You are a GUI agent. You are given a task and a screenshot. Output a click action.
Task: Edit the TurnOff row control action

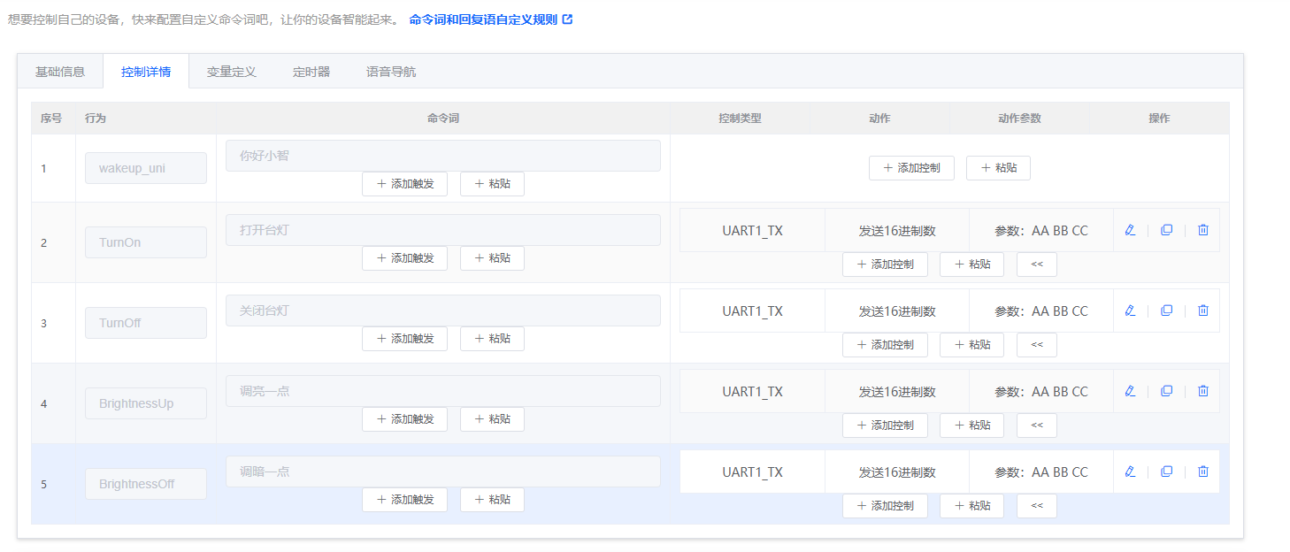(1130, 310)
